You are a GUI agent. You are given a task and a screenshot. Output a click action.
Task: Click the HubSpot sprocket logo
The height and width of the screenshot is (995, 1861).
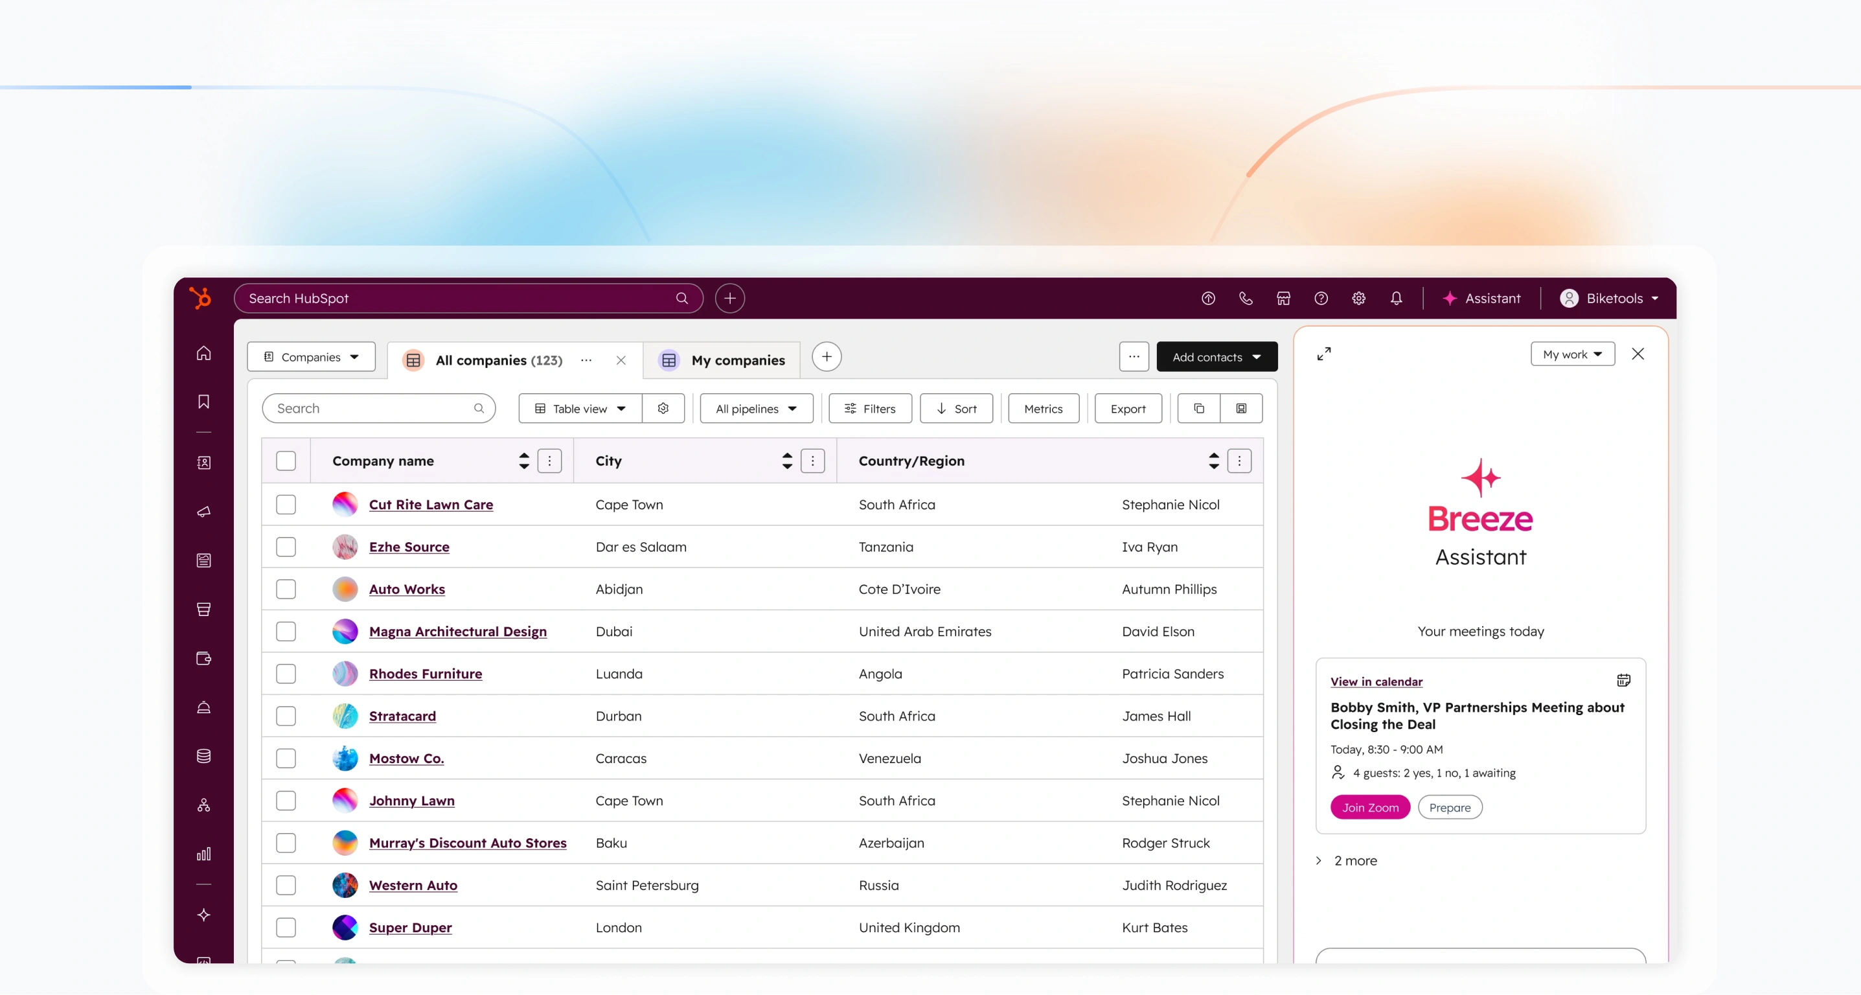[200, 298]
